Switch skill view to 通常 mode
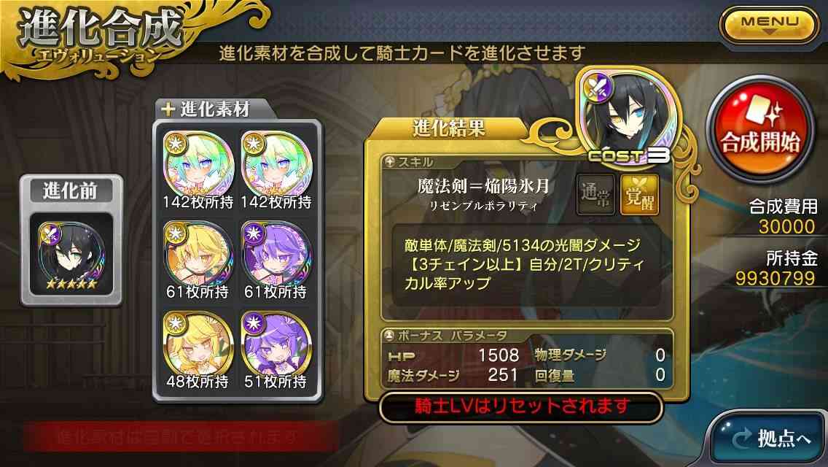 pos(595,195)
